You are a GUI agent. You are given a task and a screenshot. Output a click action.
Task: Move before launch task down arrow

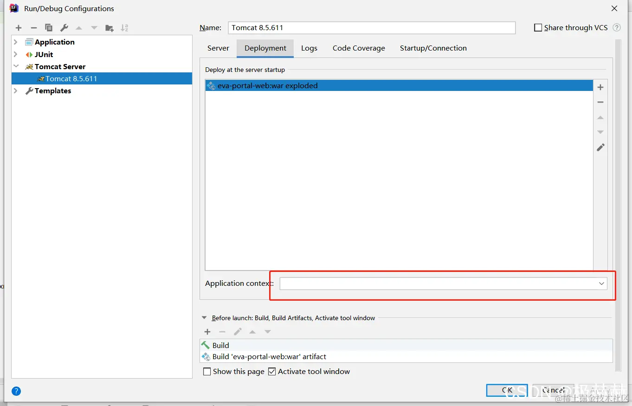[268, 332]
